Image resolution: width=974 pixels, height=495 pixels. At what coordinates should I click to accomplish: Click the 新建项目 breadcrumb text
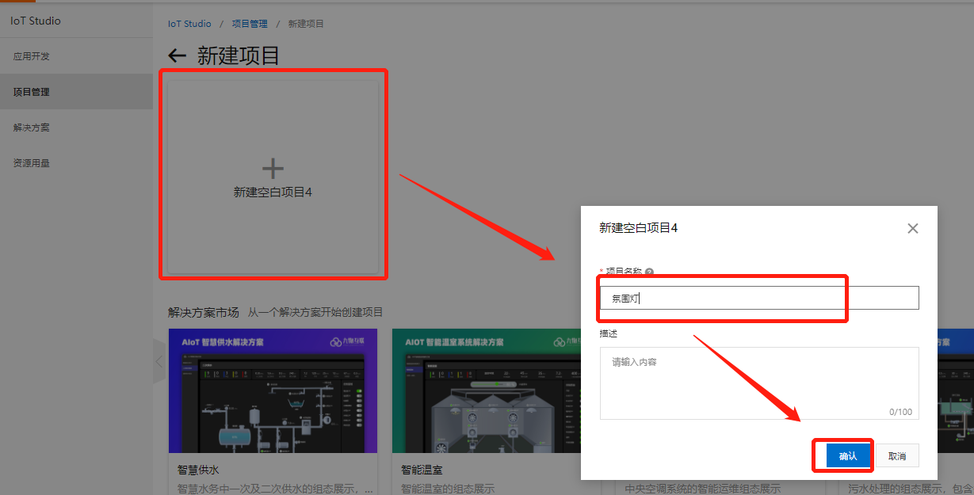click(306, 24)
